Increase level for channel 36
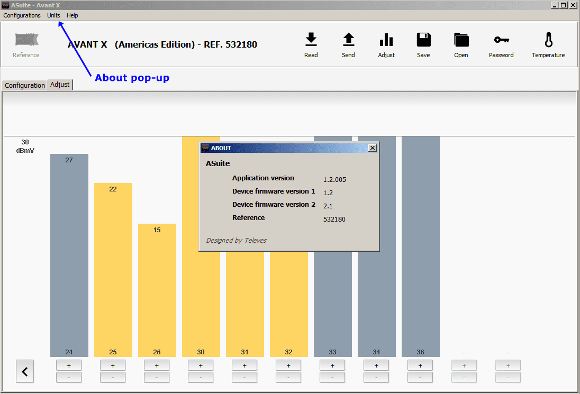The height and width of the screenshot is (394, 580). coord(420,365)
